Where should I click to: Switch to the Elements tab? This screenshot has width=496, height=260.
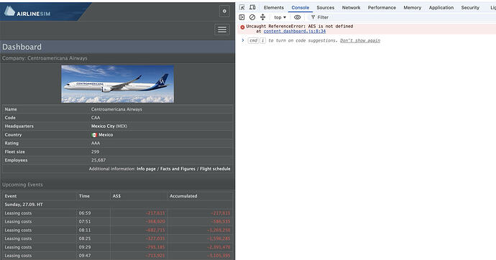coord(274,8)
